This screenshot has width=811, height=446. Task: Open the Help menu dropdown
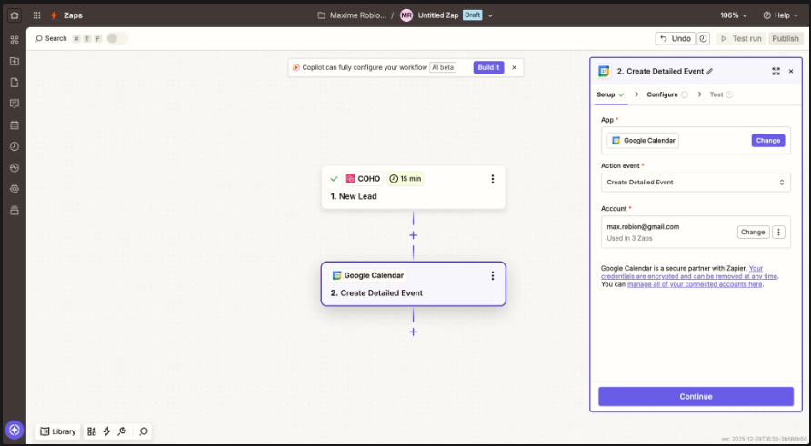pos(782,15)
